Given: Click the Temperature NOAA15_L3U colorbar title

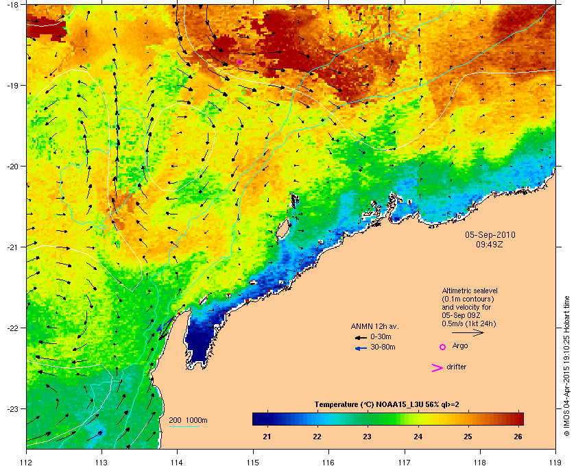Looking at the screenshot, I should tap(387, 405).
